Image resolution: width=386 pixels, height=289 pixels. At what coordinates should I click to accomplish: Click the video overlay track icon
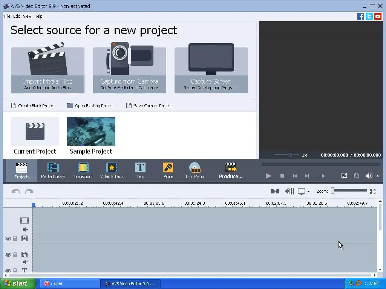pos(25,255)
